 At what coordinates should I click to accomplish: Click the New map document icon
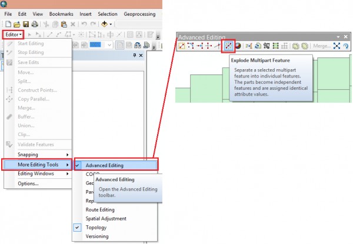pyautogui.click(x=8, y=24)
